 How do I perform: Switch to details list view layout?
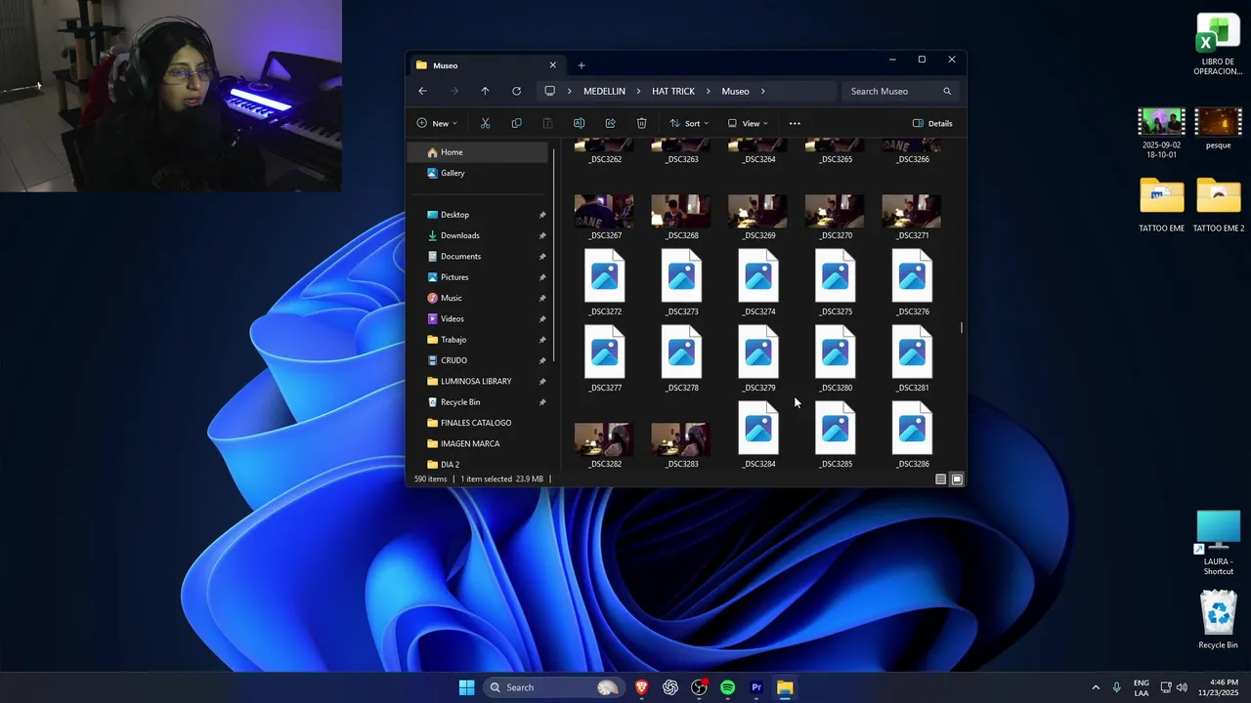tap(940, 479)
